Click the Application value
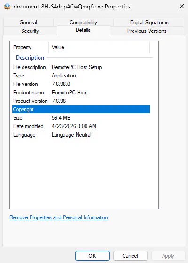The width and height of the screenshot is (188, 263). [x=64, y=76]
